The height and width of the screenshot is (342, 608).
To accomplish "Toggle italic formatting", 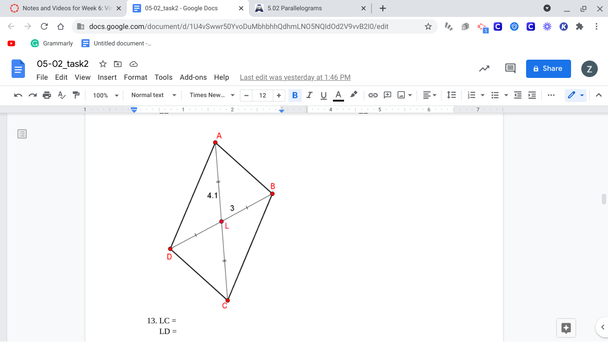I will (x=309, y=95).
